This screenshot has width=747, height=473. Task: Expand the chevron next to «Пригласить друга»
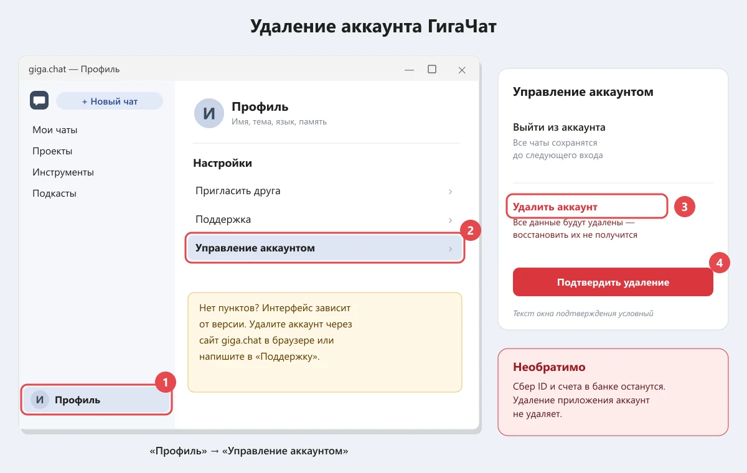point(450,192)
